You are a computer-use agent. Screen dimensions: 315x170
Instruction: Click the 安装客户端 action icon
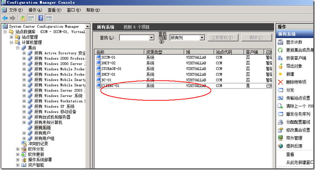pos(280,58)
